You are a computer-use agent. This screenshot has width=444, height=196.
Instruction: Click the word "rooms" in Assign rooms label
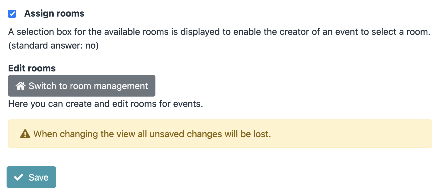[x=70, y=14]
